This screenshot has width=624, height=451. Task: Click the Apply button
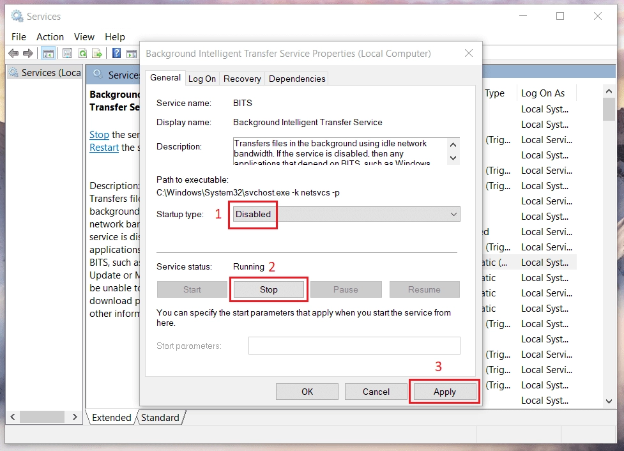coord(445,392)
